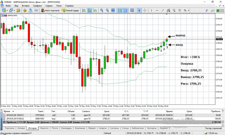
Task: Select the text label tool
Action: (x=180, y=10)
